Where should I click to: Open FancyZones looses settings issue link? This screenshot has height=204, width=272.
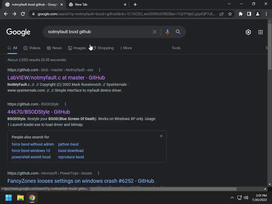(81, 181)
